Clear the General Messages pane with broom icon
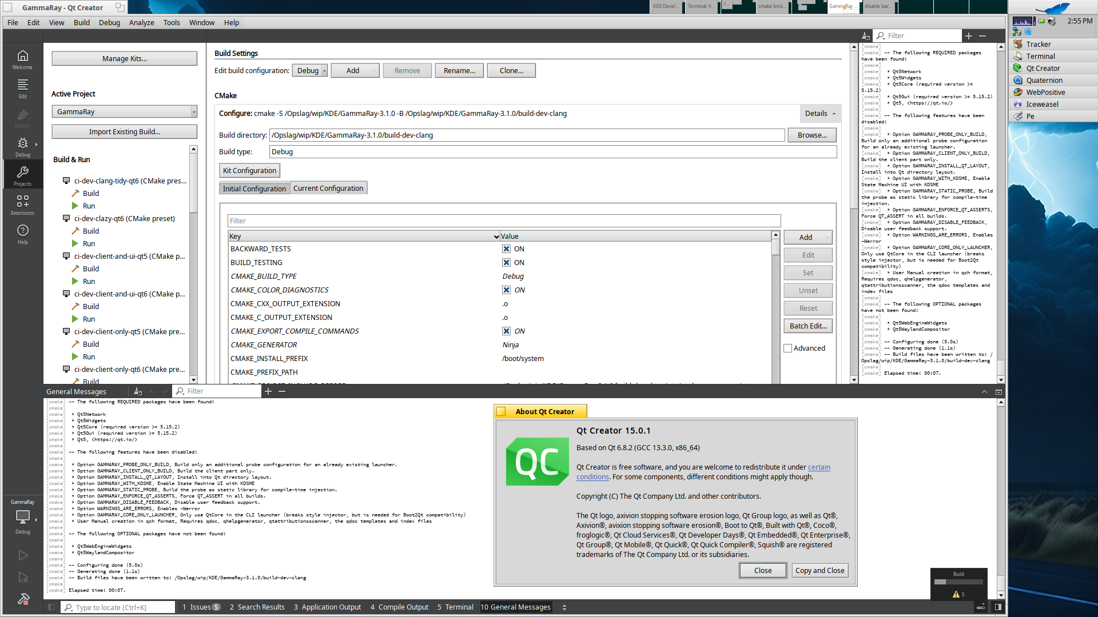The height and width of the screenshot is (617, 1098). click(x=137, y=391)
